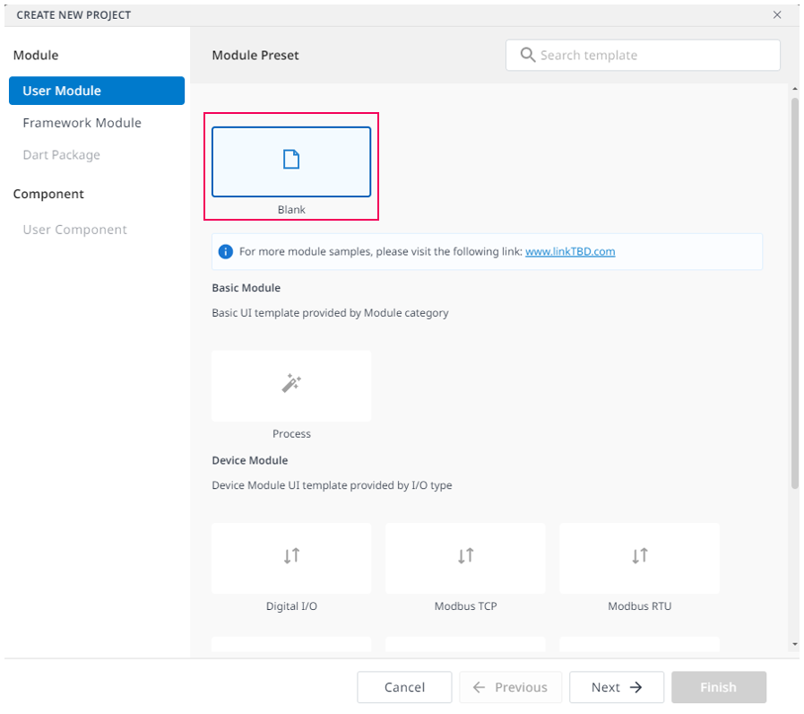Choose the Process magic wand icon

coord(291,383)
